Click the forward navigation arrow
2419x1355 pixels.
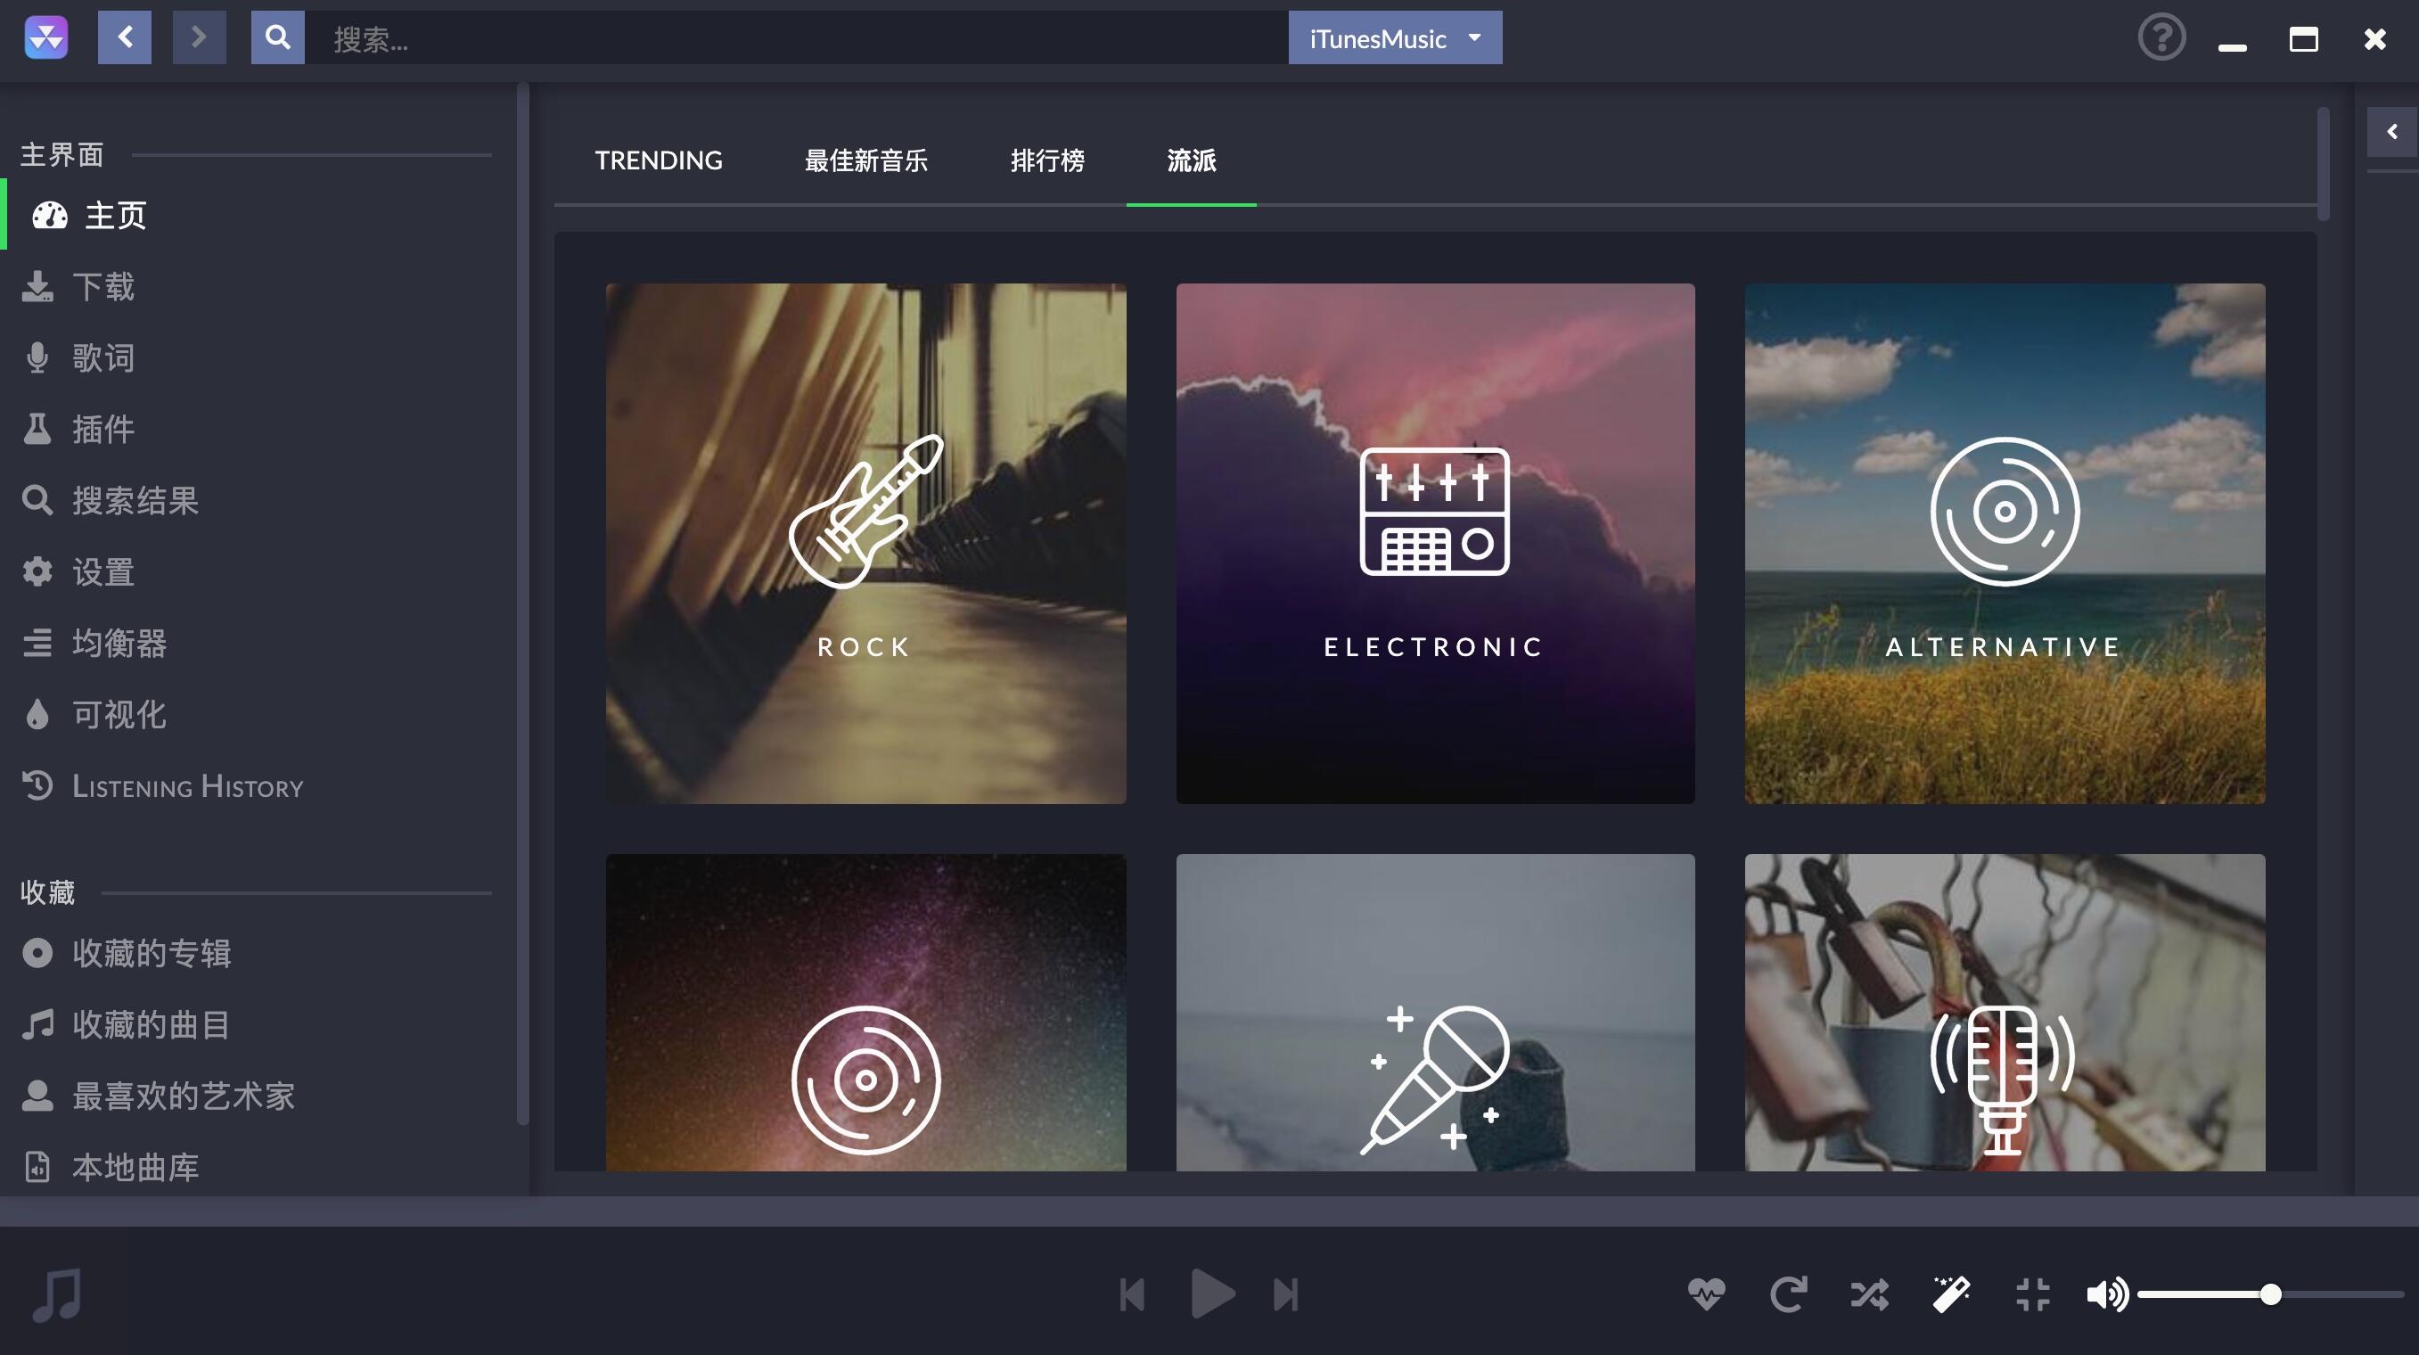coord(199,37)
